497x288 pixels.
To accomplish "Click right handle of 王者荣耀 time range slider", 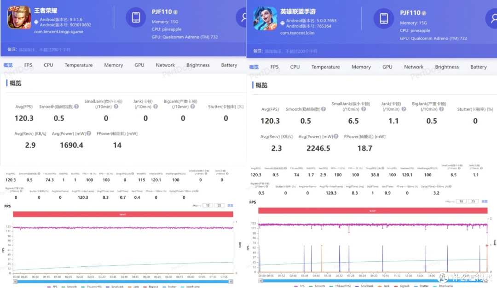I will tap(231, 282).
